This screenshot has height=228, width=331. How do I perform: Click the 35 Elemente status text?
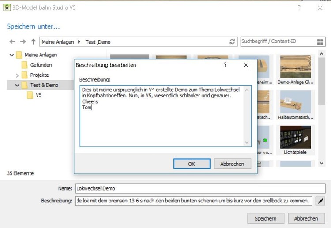pos(20,173)
